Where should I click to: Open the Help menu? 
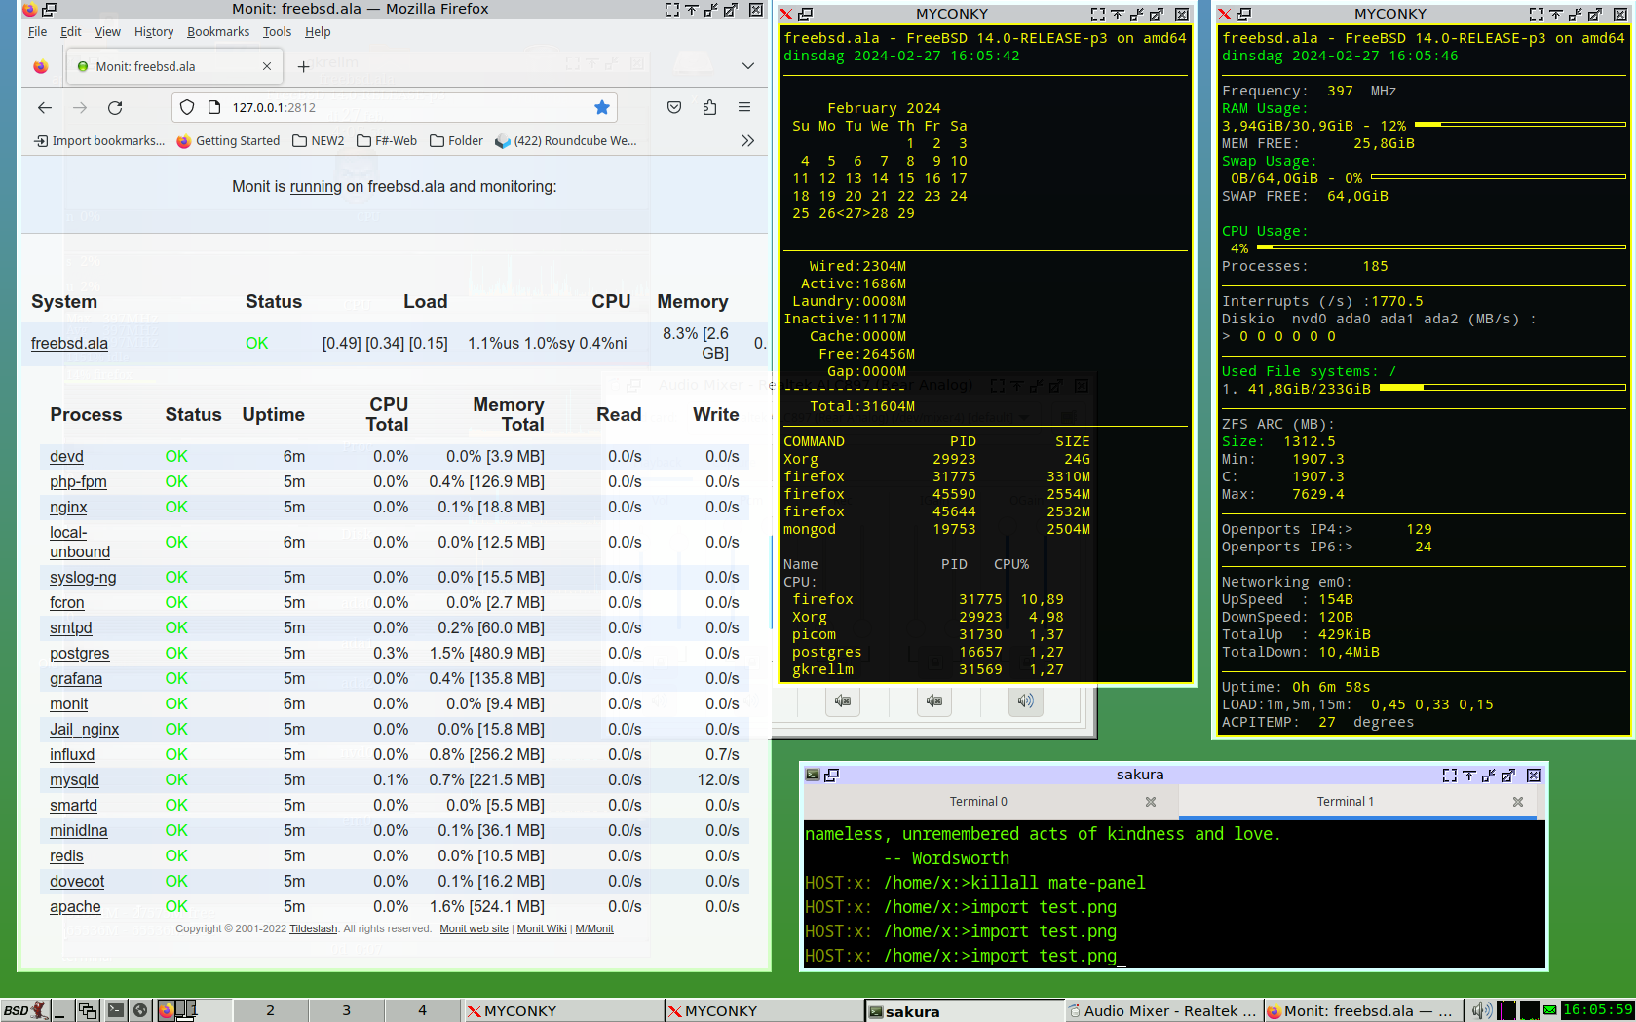click(318, 31)
